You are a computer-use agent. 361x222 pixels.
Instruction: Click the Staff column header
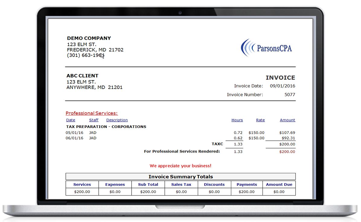tap(94, 120)
